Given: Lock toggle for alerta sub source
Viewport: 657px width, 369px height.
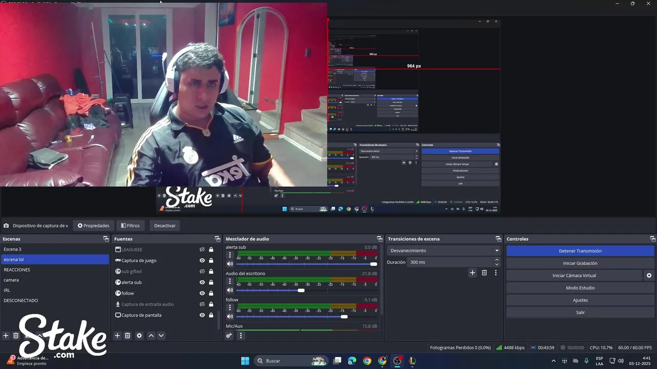Looking at the screenshot, I should [211, 282].
